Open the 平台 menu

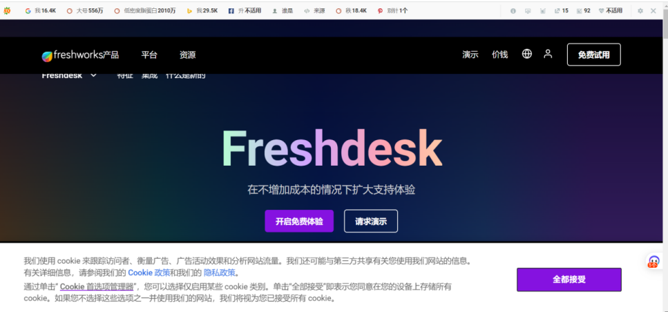149,55
